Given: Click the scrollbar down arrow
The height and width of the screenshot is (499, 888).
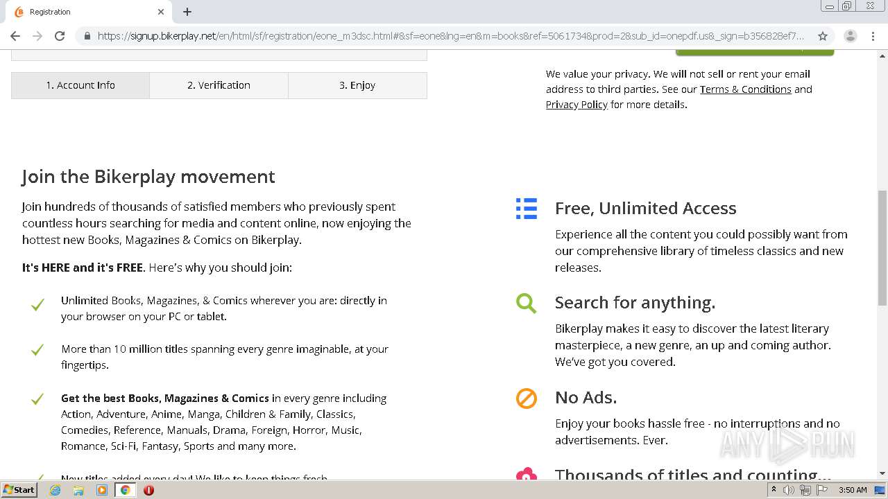Looking at the screenshot, I should click(x=882, y=474).
